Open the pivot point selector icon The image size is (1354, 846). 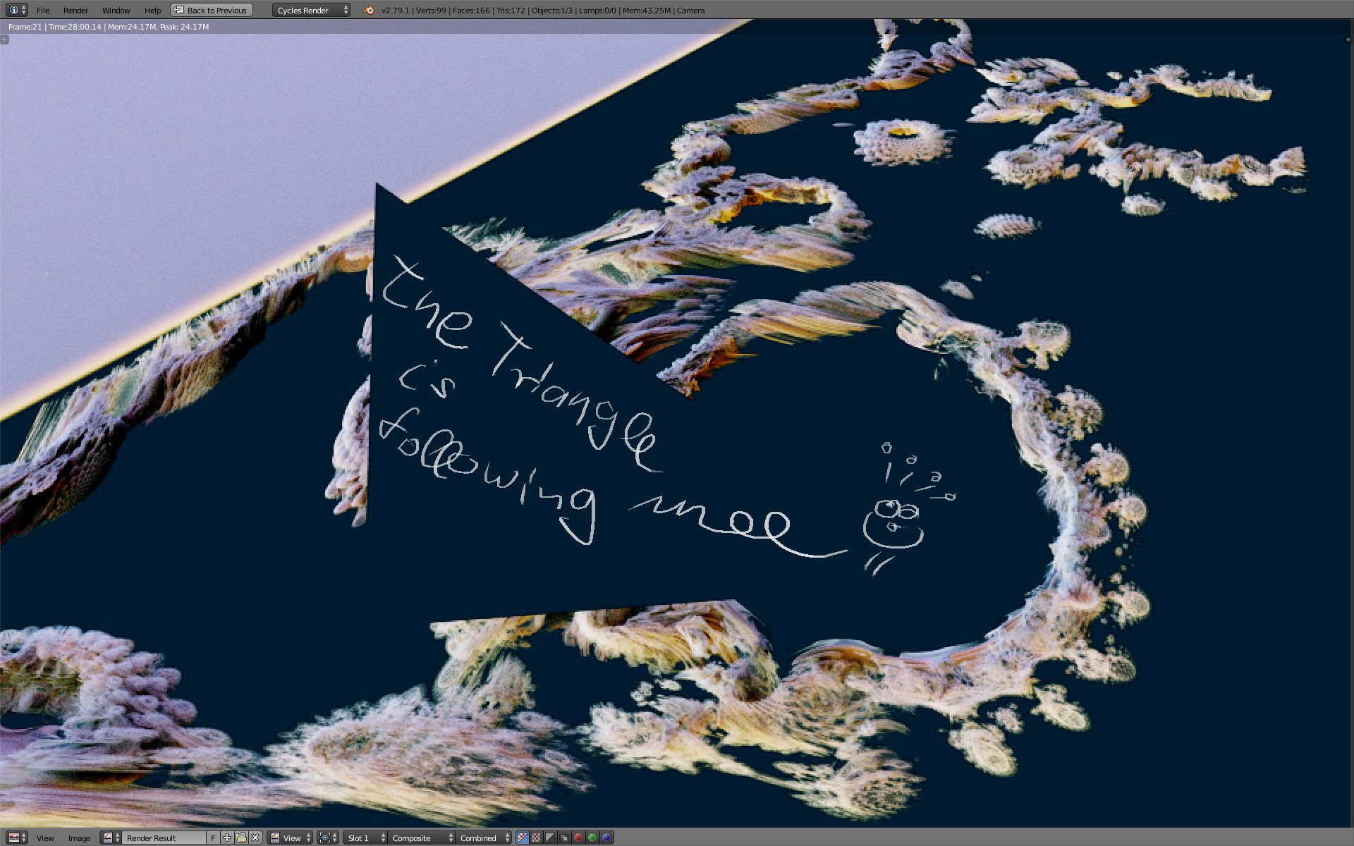[328, 838]
